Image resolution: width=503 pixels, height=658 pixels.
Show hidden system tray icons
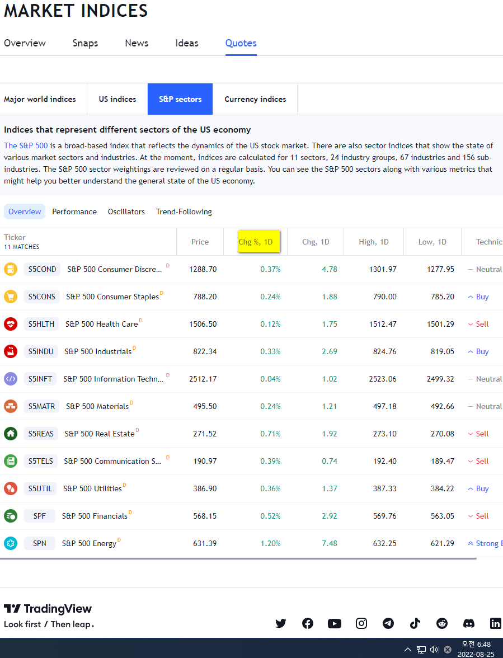407,649
